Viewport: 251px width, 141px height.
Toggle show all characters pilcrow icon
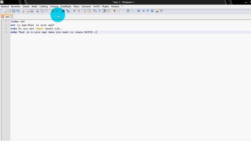[x=99, y=11]
